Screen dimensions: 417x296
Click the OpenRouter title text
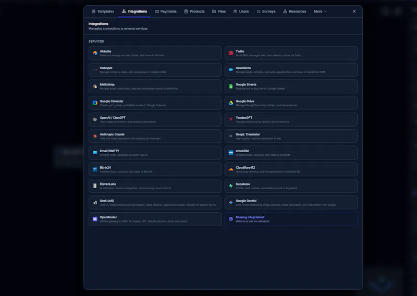coord(108,217)
